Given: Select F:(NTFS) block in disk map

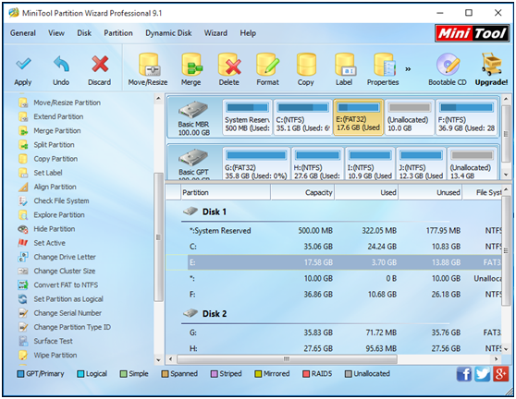Looking at the screenshot, I should click(x=467, y=117).
